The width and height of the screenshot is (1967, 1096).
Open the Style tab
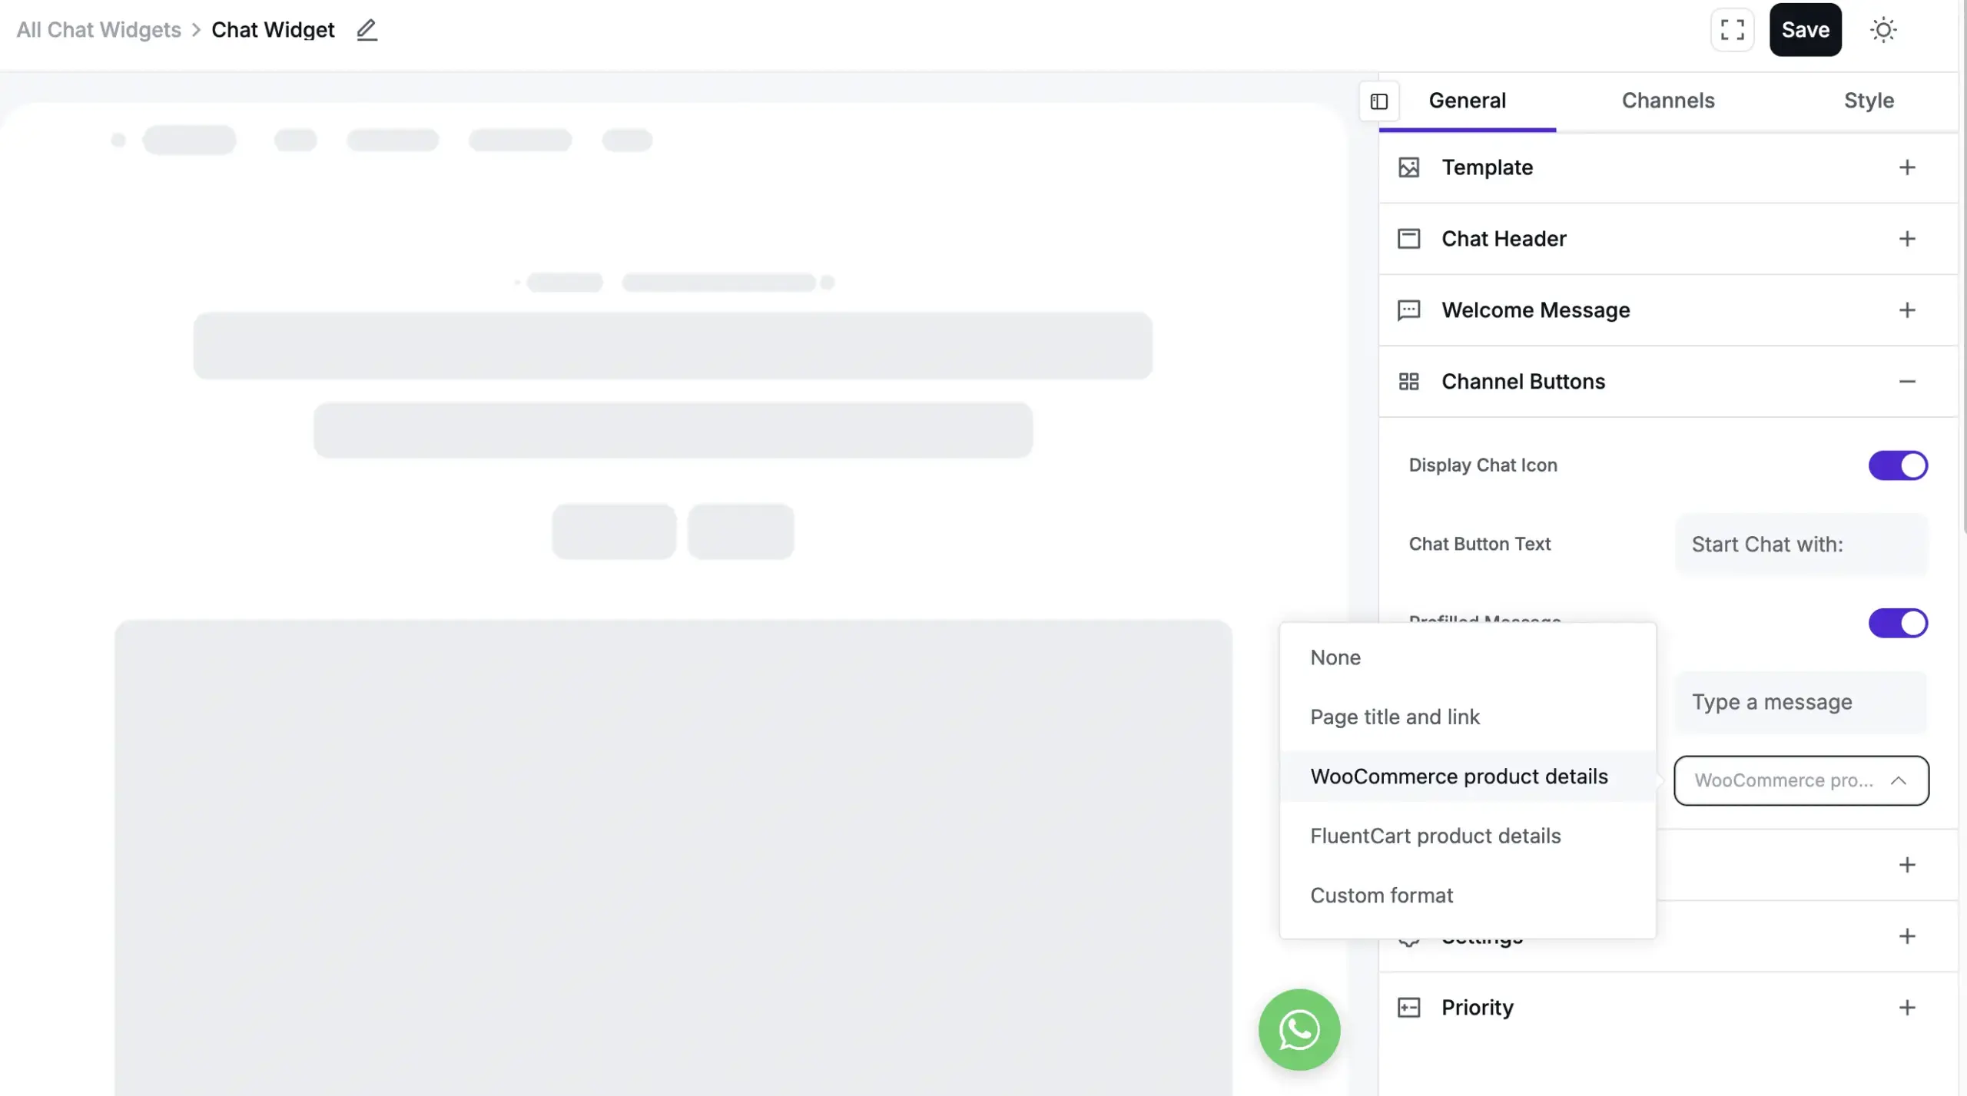[x=1869, y=101]
